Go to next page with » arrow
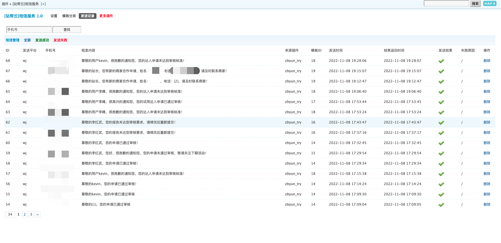The height and width of the screenshot is (243, 501). [37, 214]
